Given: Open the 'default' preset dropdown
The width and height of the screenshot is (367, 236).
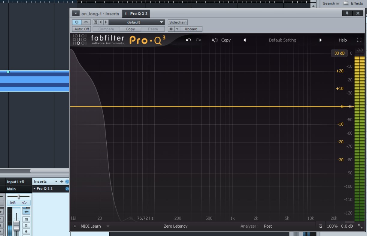Looking at the screenshot, I should [136, 22].
